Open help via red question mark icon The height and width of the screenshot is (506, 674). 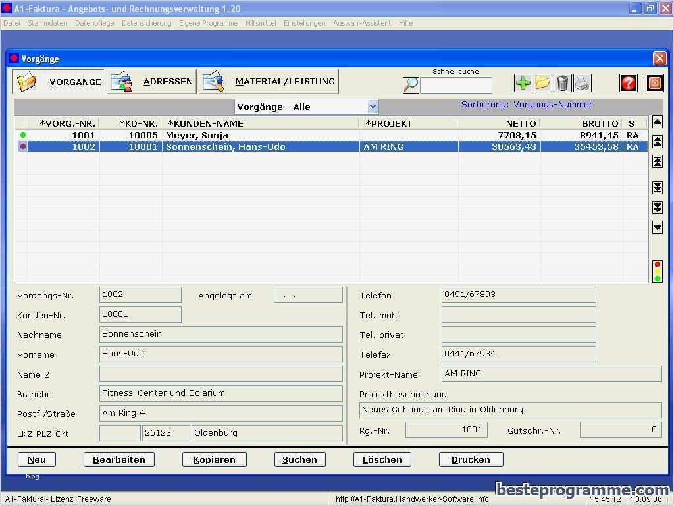pyautogui.click(x=629, y=83)
